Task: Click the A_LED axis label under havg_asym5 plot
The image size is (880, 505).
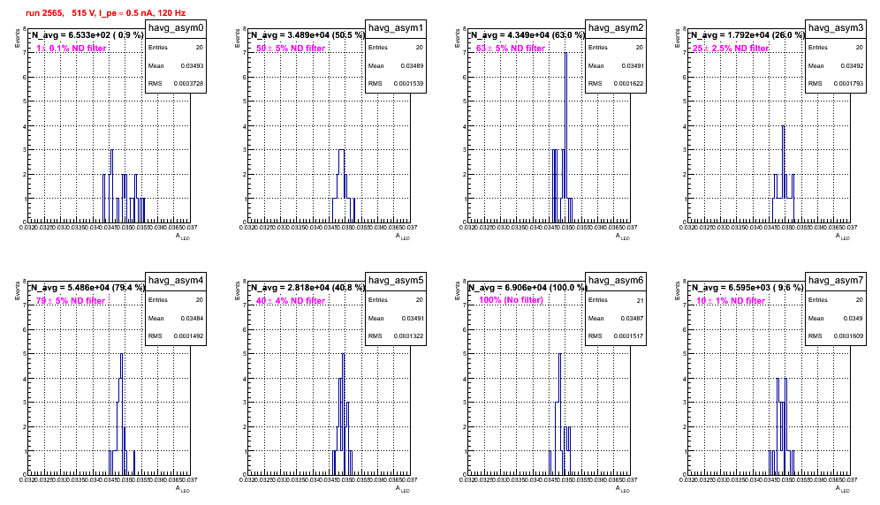Action: click(x=403, y=489)
